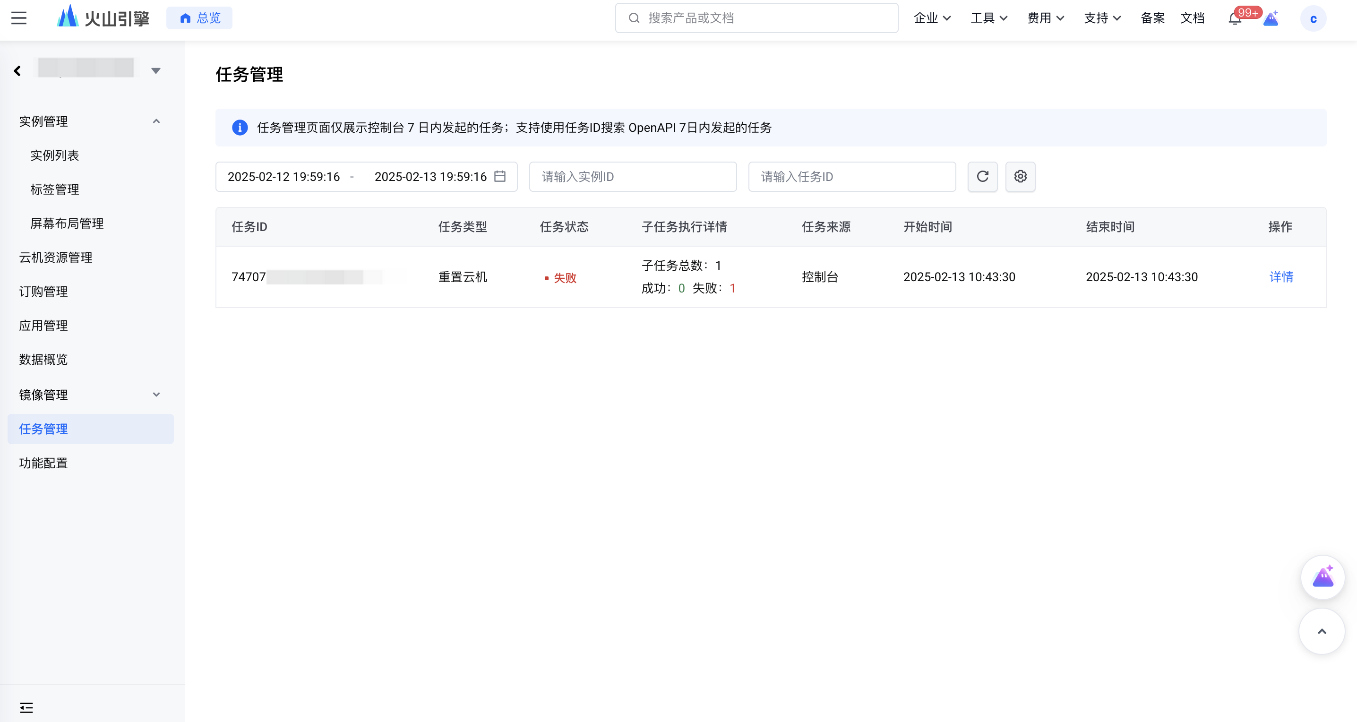
Task: Open the 支持 dropdown menu
Action: 1102,18
